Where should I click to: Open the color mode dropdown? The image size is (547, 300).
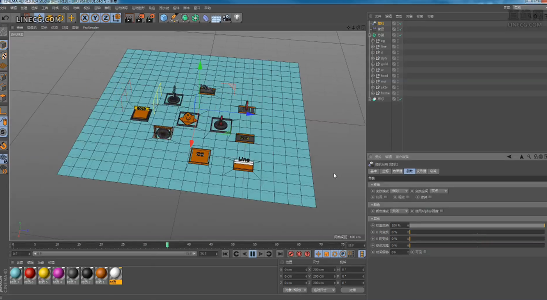coord(399,211)
